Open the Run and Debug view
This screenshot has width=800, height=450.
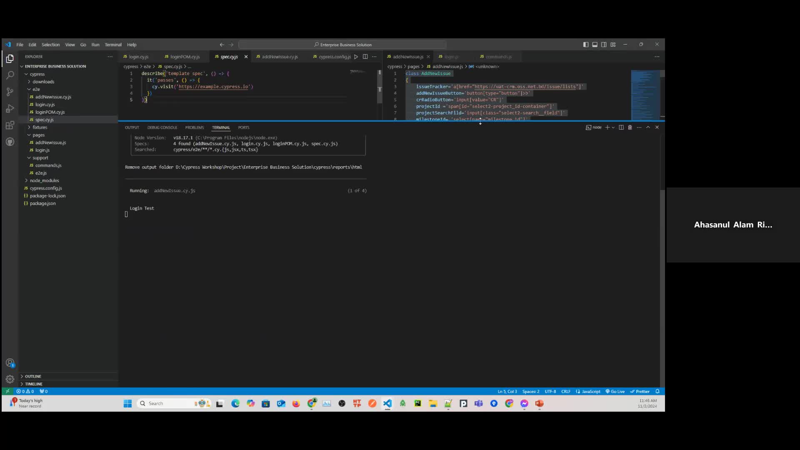(10, 109)
